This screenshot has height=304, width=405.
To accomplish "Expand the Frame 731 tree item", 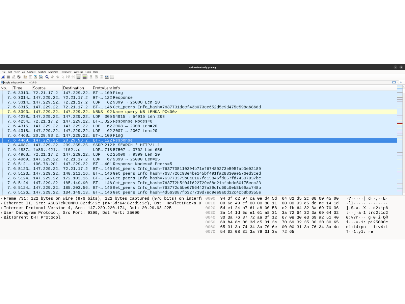I will pos(2,199).
